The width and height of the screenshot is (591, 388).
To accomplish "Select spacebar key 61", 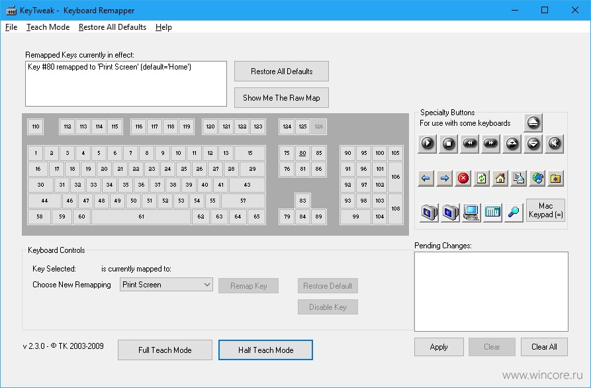I will [x=142, y=217].
